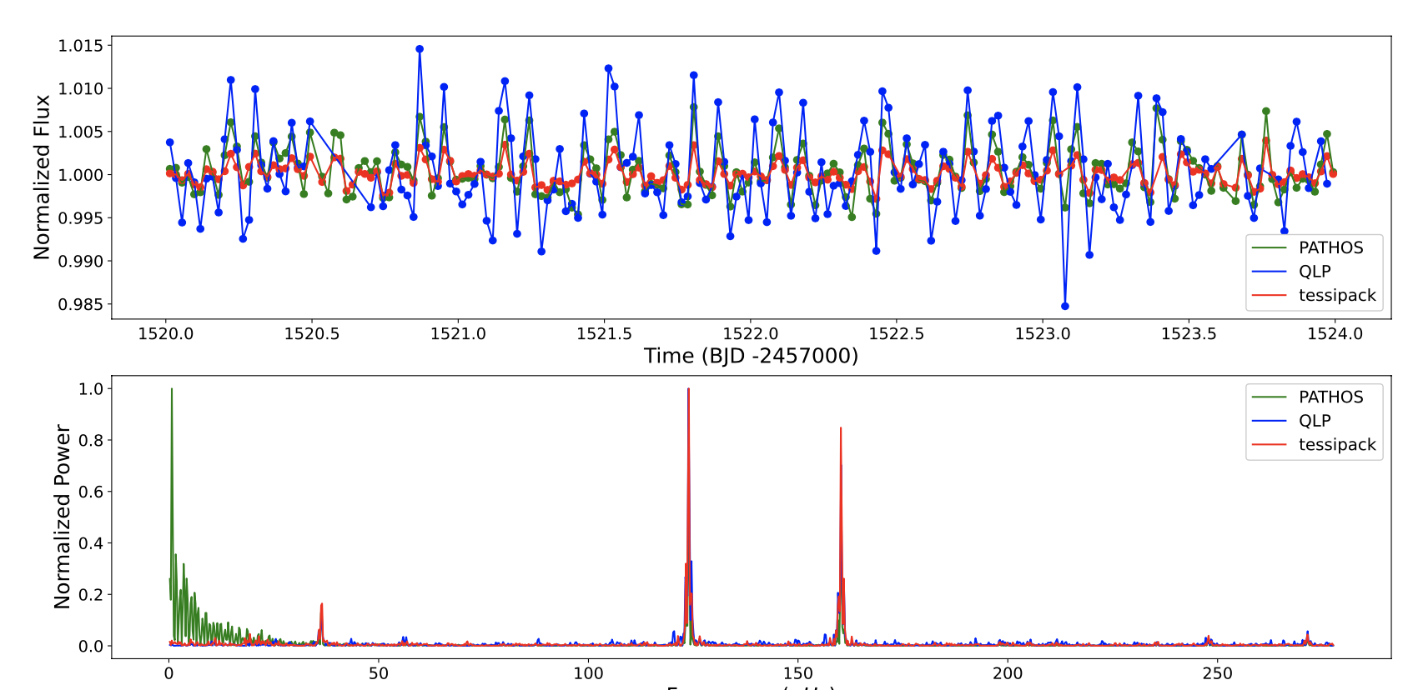The image size is (1408, 690).
Task: Click the 1523.5 time tick label
Action: 1189,333
